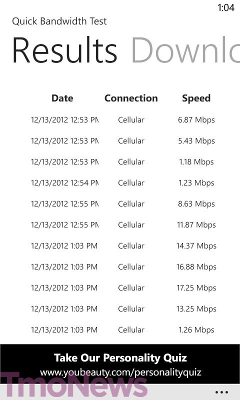This screenshot has width=240, height=400.
Task: Select the 1.23 Mbps result entry
Action: pos(123,182)
